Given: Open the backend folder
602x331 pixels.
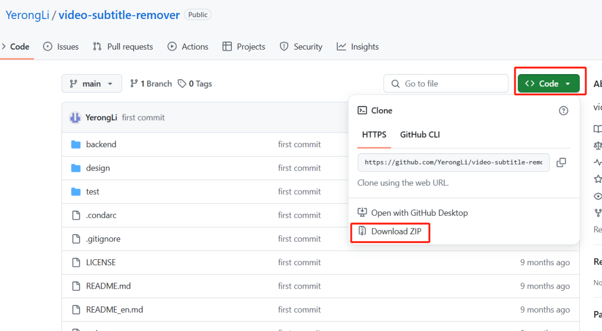Looking at the screenshot, I should pos(101,144).
